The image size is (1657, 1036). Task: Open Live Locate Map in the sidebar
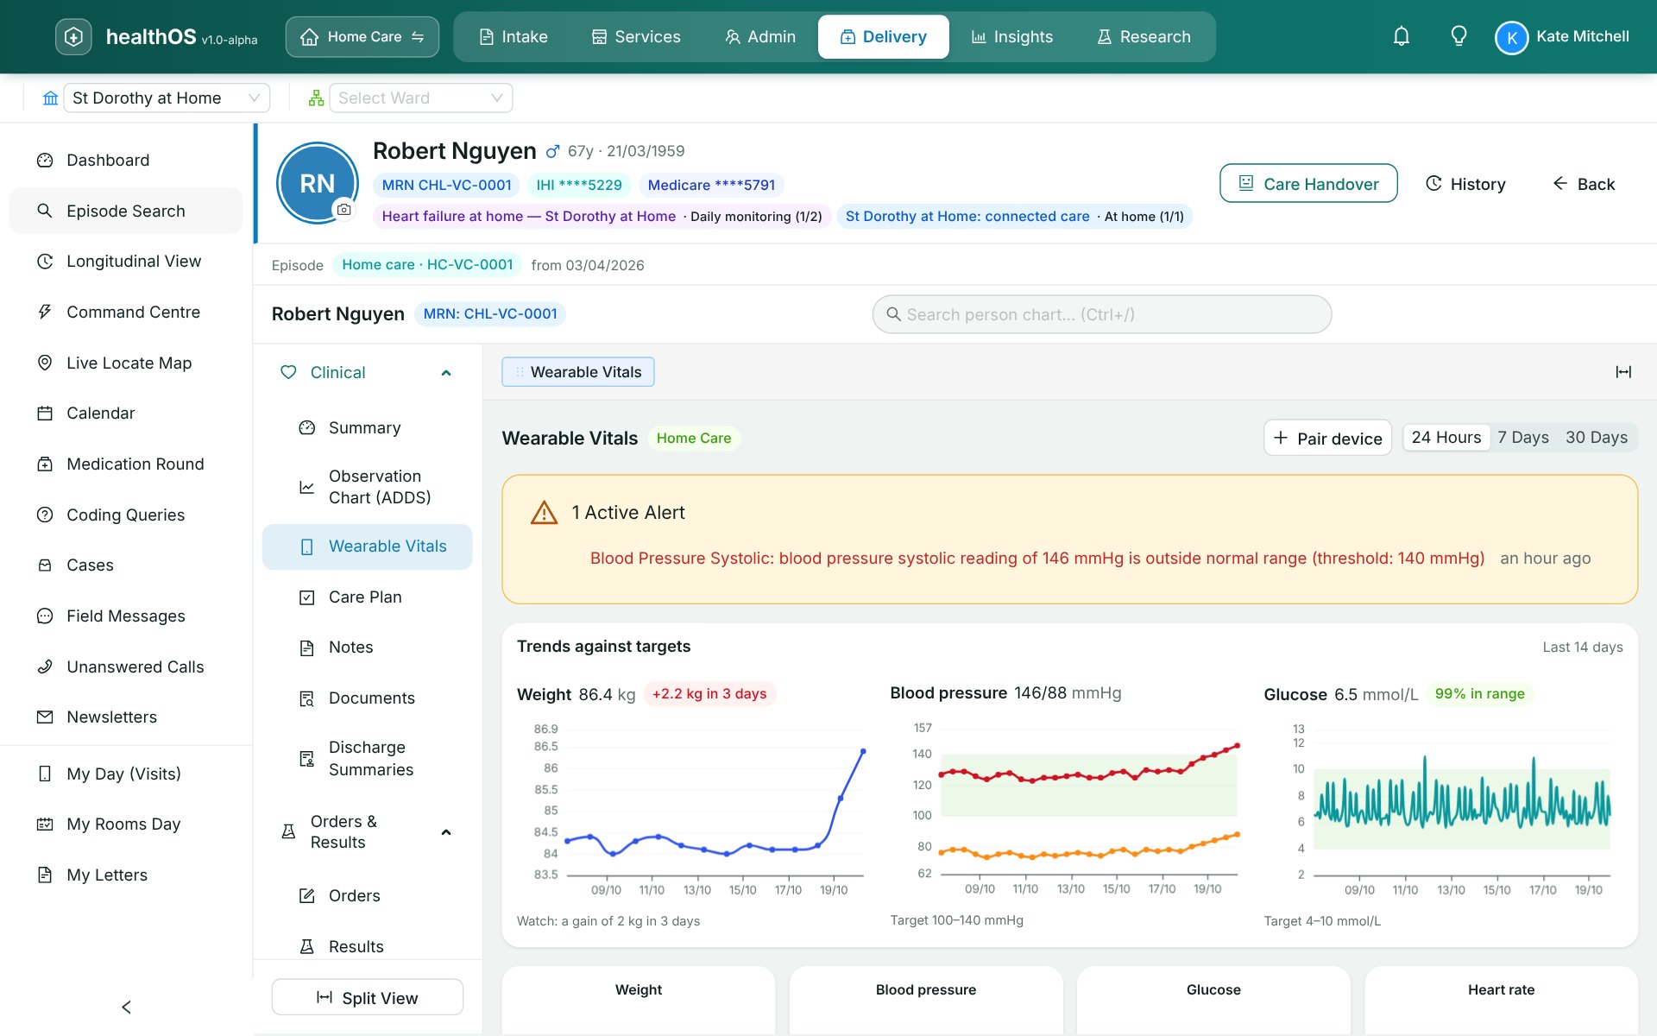pyautogui.click(x=126, y=363)
